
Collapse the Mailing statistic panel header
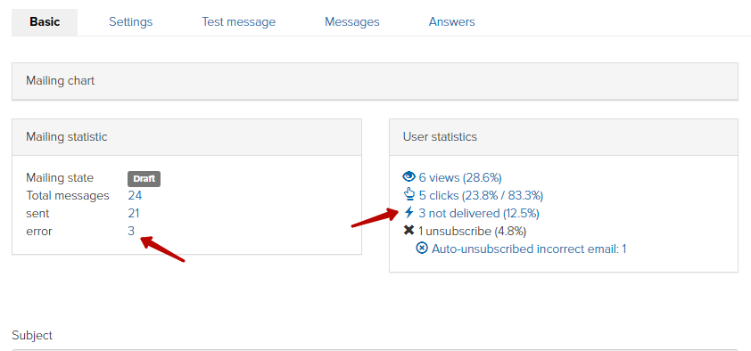[186, 137]
